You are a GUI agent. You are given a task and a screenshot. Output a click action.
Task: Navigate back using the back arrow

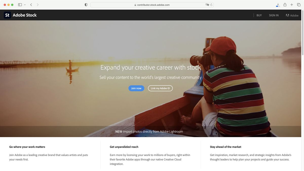tap(31, 5)
